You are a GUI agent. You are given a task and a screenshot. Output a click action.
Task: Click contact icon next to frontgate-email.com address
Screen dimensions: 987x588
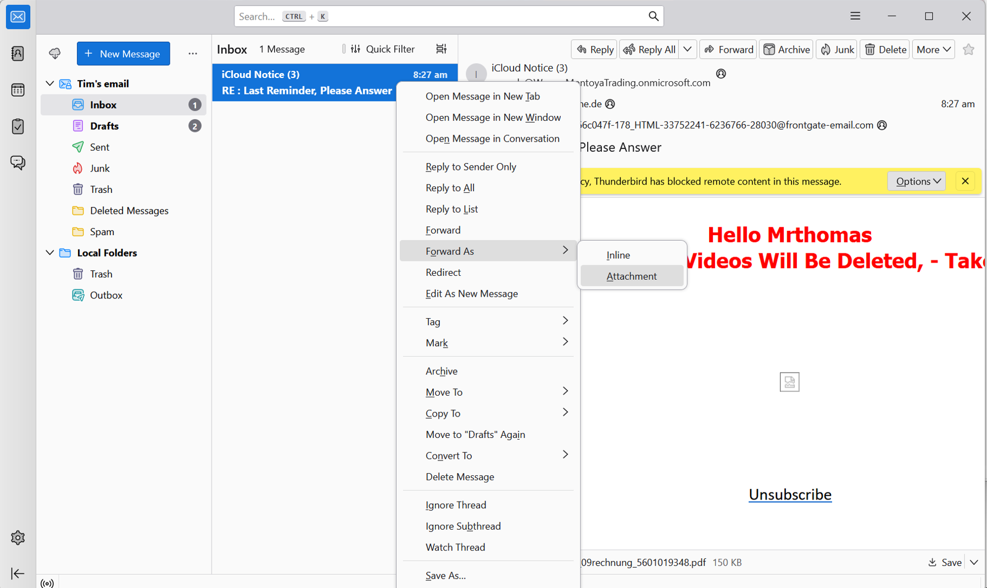tap(882, 125)
